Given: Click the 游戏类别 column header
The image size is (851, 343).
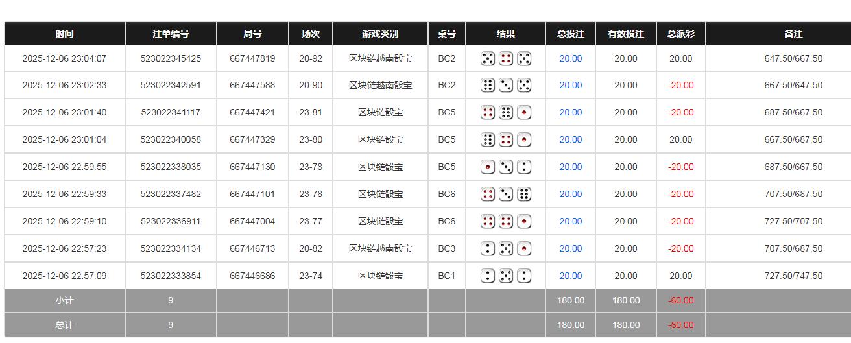Looking at the screenshot, I should 380,34.
